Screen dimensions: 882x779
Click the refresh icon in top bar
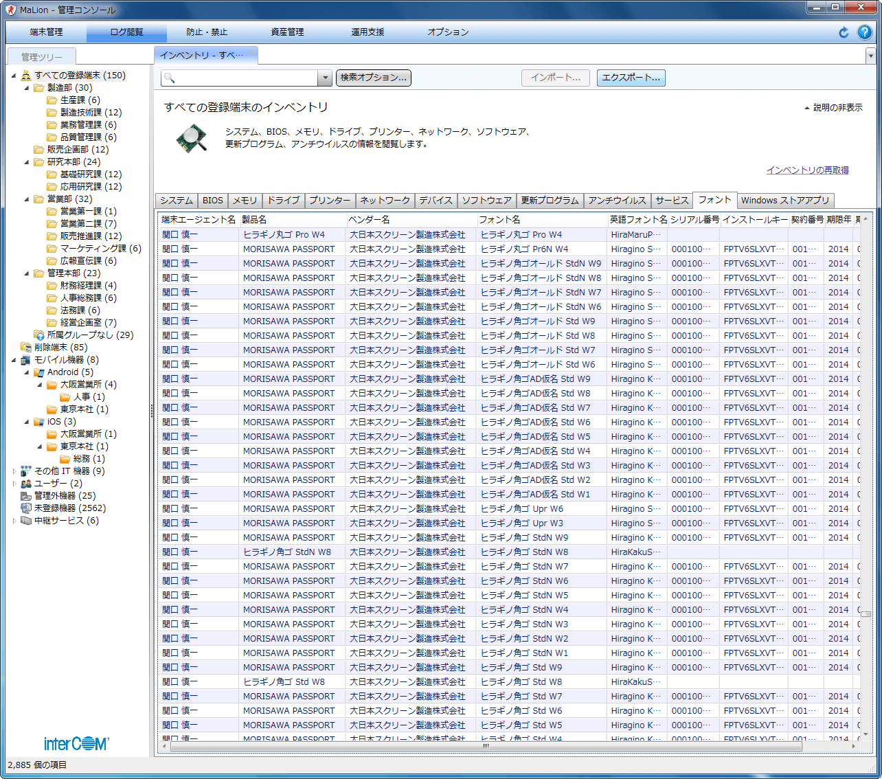pos(844,32)
